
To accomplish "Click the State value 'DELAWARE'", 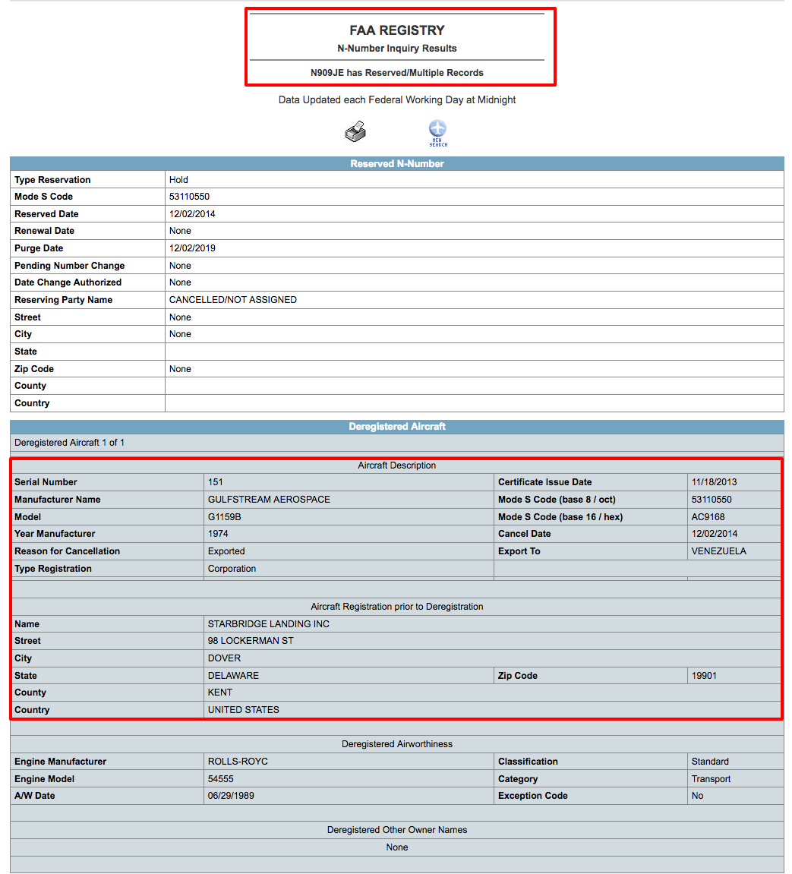I will [234, 676].
